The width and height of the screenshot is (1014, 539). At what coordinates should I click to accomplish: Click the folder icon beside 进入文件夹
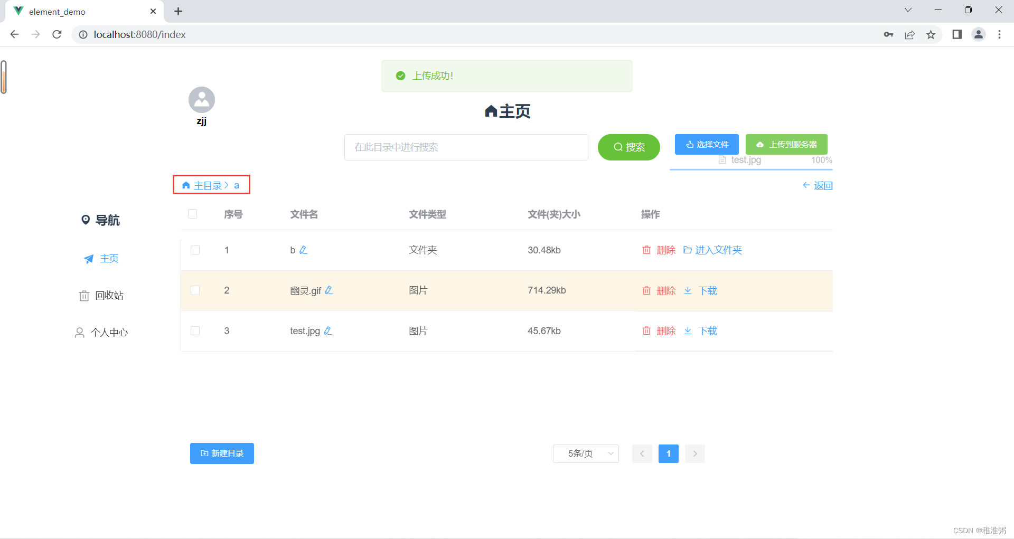click(687, 250)
